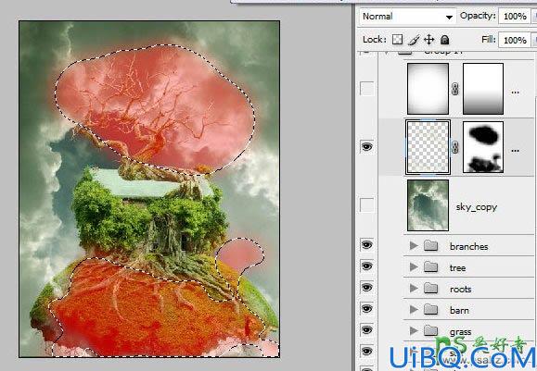
Task: Click the lock position move icon
Action: click(x=428, y=40)
